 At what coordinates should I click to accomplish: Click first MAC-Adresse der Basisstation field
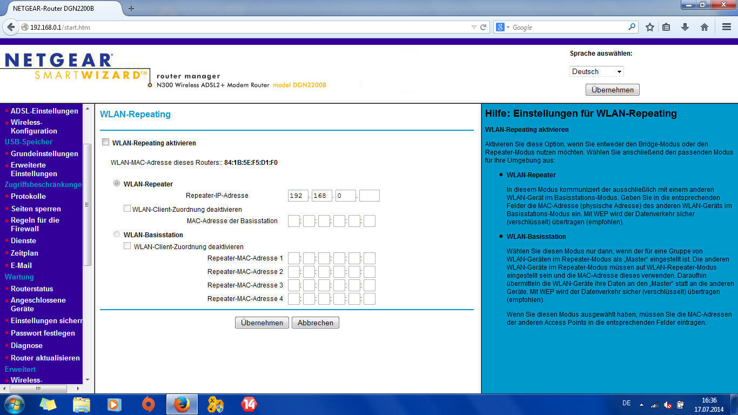click(x=294, y=221)
